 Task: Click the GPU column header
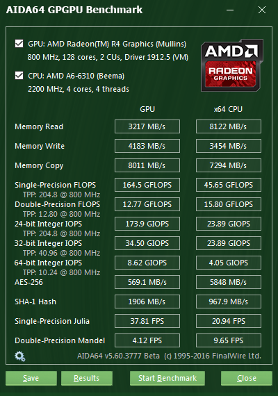click(147, 109)
